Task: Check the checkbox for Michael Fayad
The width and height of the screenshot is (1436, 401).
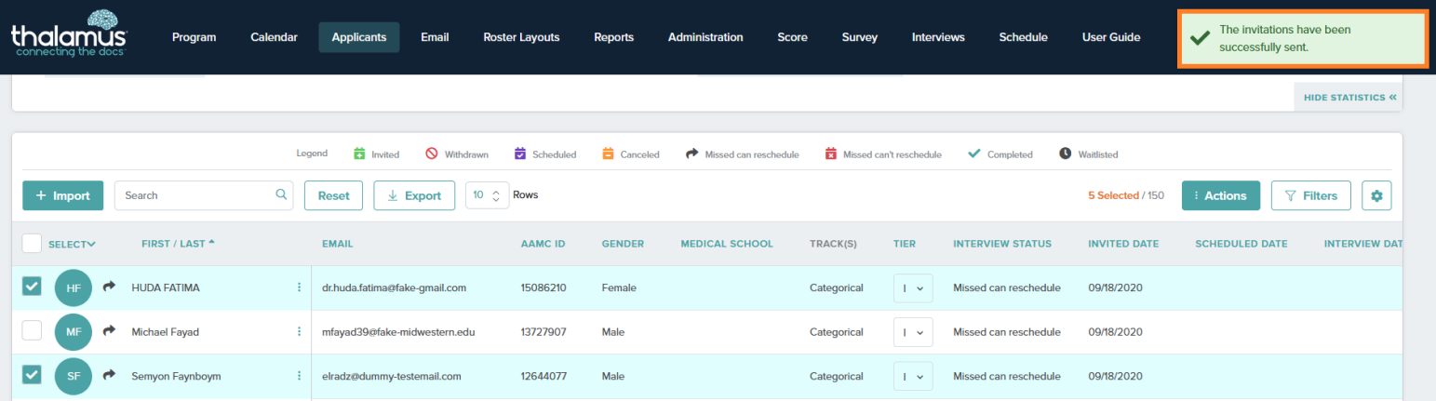Action: 32,330
